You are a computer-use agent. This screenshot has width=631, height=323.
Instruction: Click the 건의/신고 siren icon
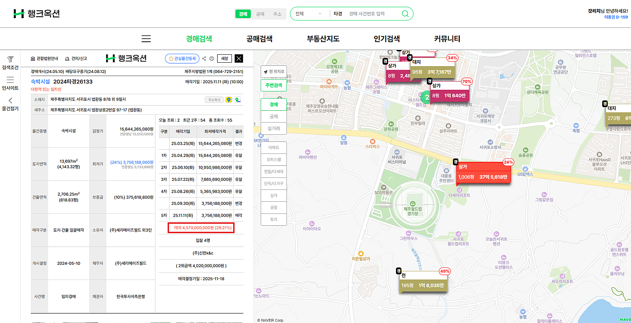tap(67, 59)
